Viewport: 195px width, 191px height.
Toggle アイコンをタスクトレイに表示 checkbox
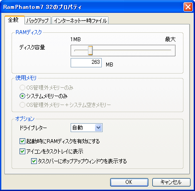click(x=22, y=152)
